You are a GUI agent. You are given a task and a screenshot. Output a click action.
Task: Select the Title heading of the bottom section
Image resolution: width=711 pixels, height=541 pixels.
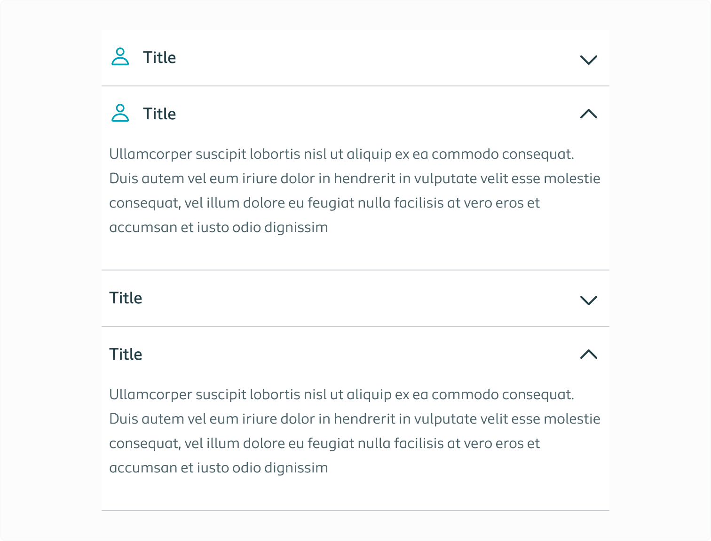[126, 354]
